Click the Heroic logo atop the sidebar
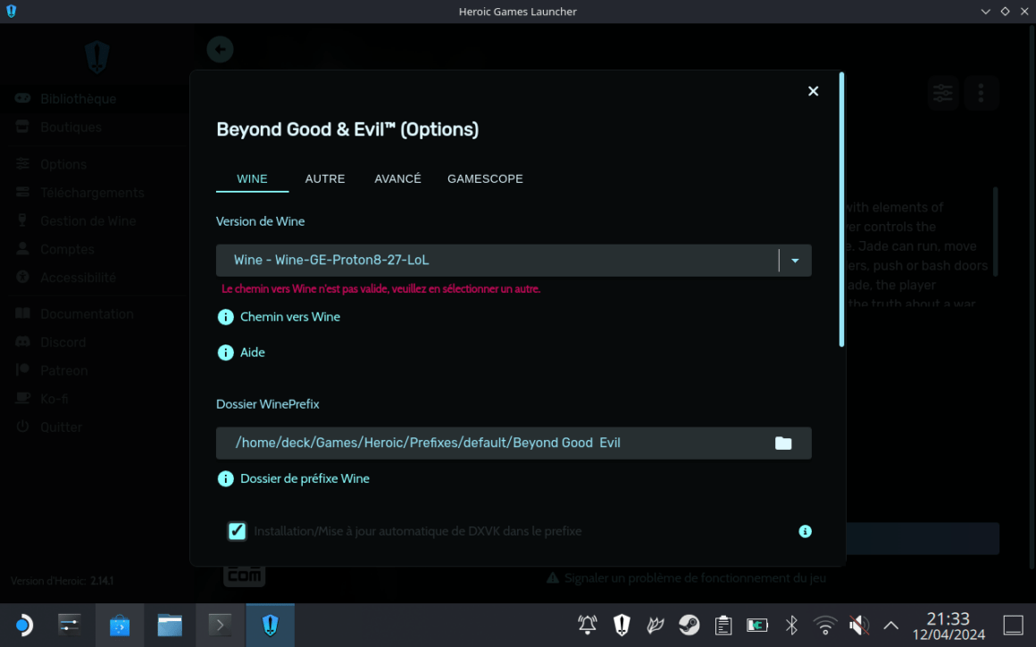The image size is (1036, 647). [x=97, y=57]
